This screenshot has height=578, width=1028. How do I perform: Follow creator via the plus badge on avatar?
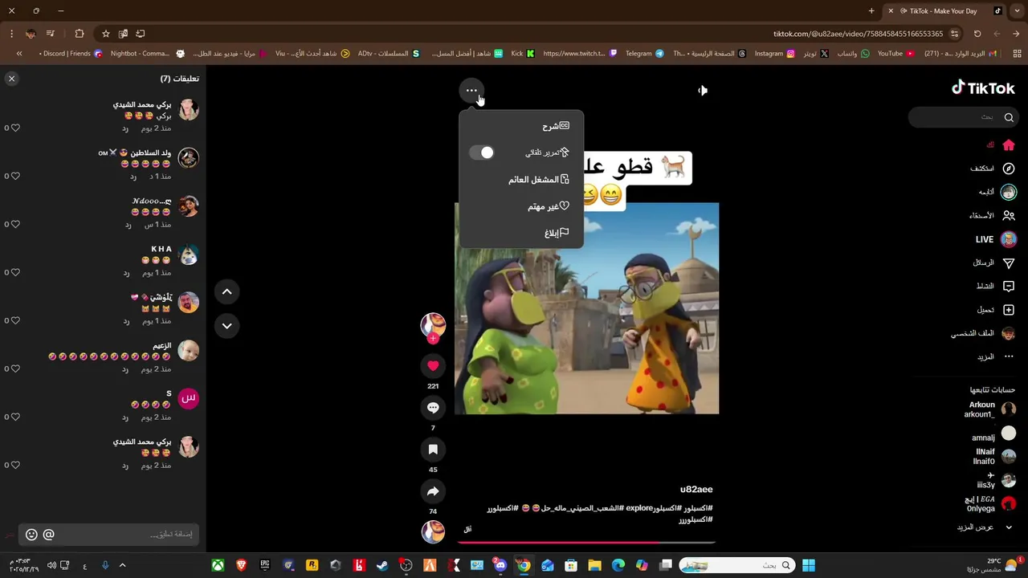[x=433, y=339]
